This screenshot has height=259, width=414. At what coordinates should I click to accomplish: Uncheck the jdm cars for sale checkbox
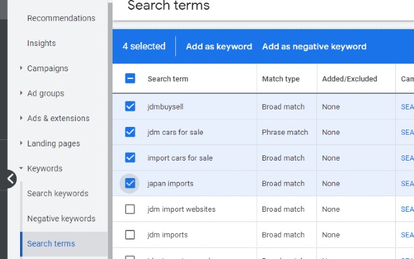click(130, 132)
